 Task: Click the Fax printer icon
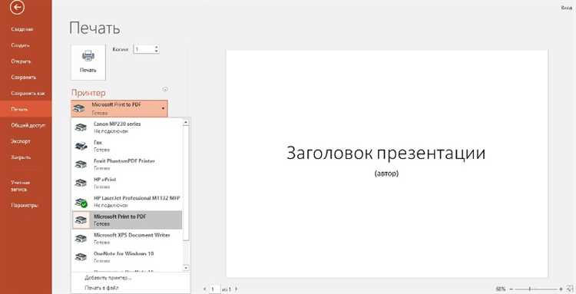[x=81, y=146]
